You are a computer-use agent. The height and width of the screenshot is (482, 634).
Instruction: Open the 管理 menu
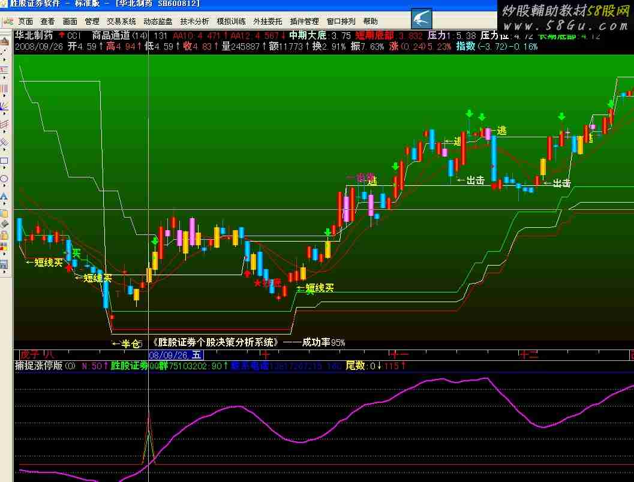tap(92, 22)
